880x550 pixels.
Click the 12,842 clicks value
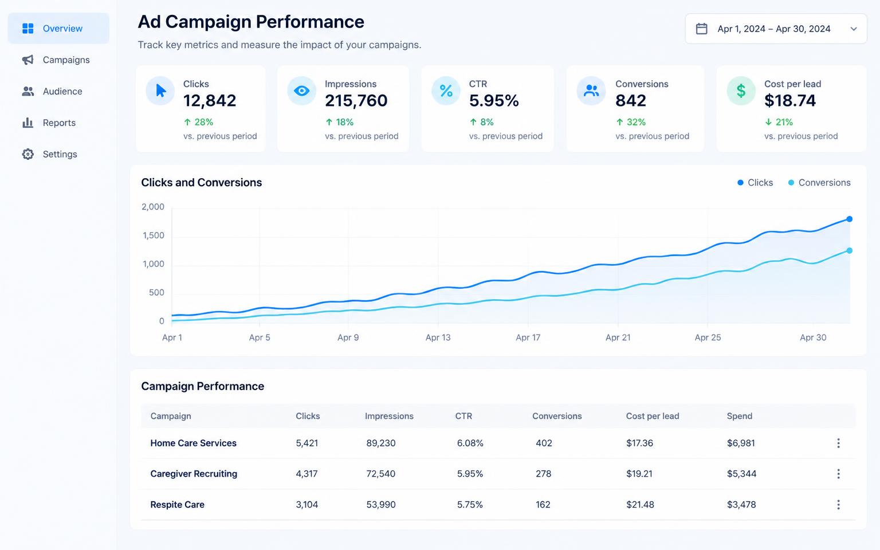pos(210,101)
